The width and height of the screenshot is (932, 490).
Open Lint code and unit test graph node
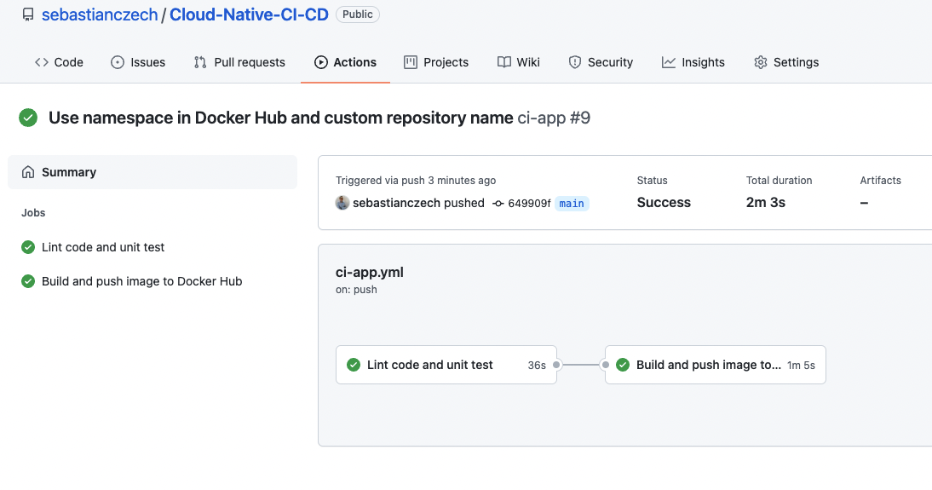446,365
